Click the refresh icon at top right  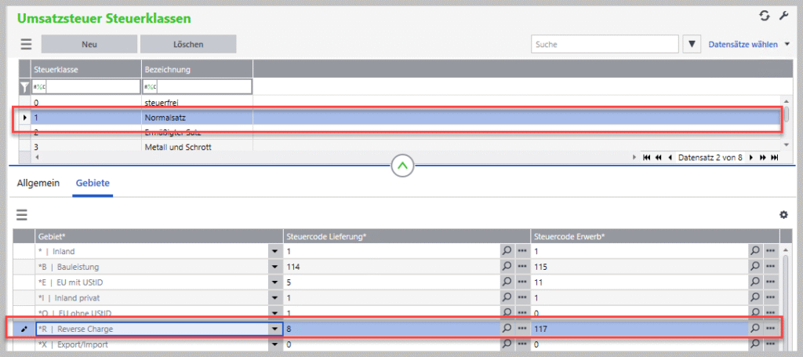coord(765,16)
